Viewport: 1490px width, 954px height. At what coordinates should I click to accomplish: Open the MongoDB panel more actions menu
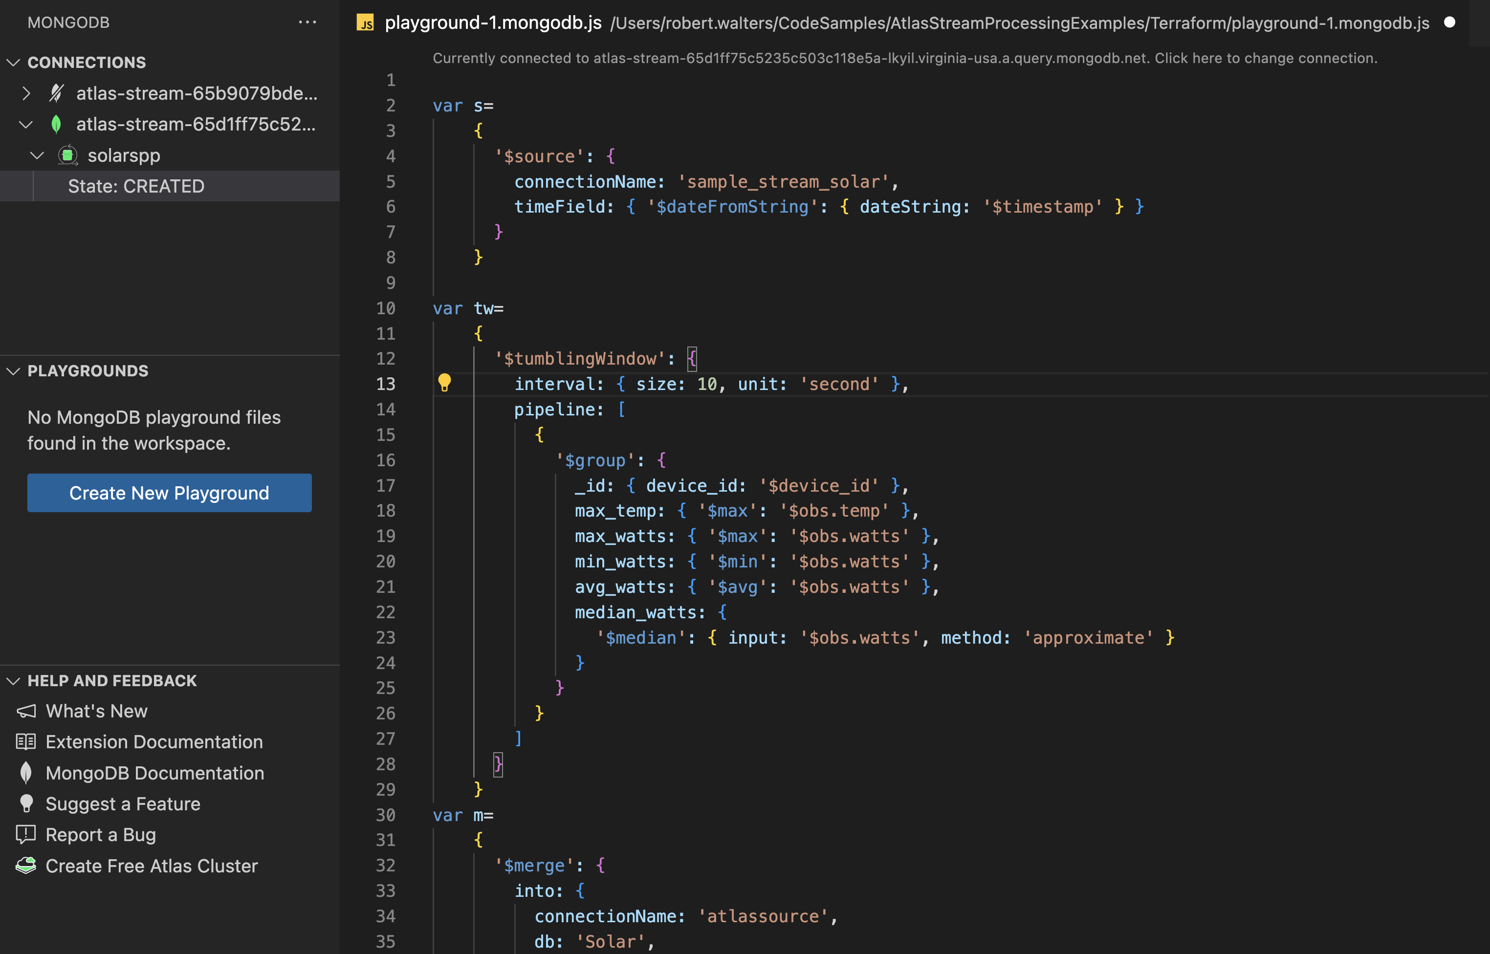point(307,22)
